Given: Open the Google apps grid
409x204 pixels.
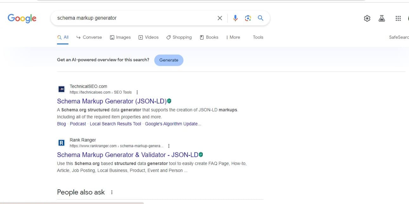Looking at the screenshot, I should [398, 18].
